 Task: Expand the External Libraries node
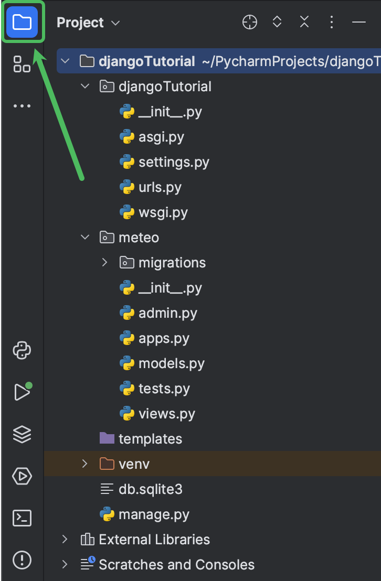[x=64, y=539]
